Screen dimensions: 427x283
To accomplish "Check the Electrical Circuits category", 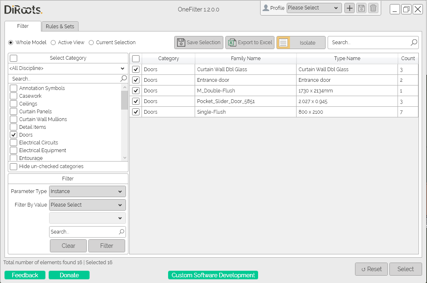I will point(13,142).
